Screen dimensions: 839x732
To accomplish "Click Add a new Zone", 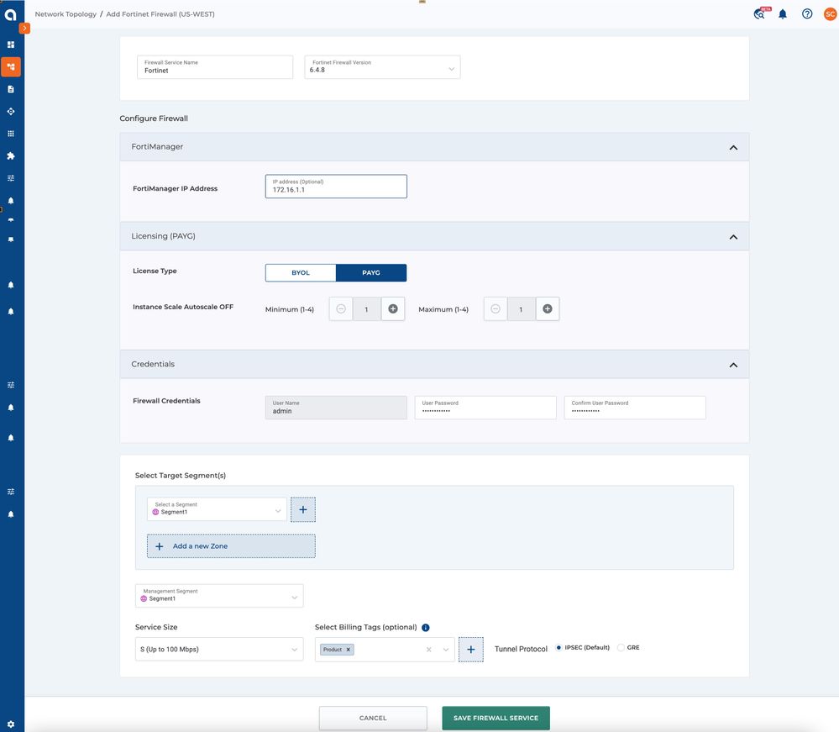I will pos(231,546).
